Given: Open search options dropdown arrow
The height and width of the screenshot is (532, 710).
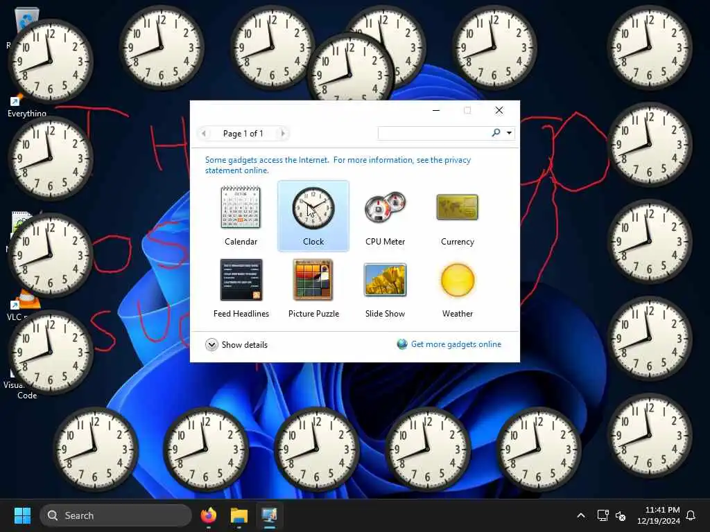Looking at the screenshot, I should tap(509, 133).
